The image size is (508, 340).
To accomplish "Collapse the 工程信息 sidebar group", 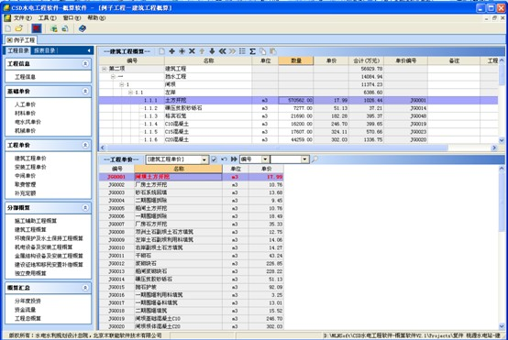I will pyautogui.click(x=85, y=63).
